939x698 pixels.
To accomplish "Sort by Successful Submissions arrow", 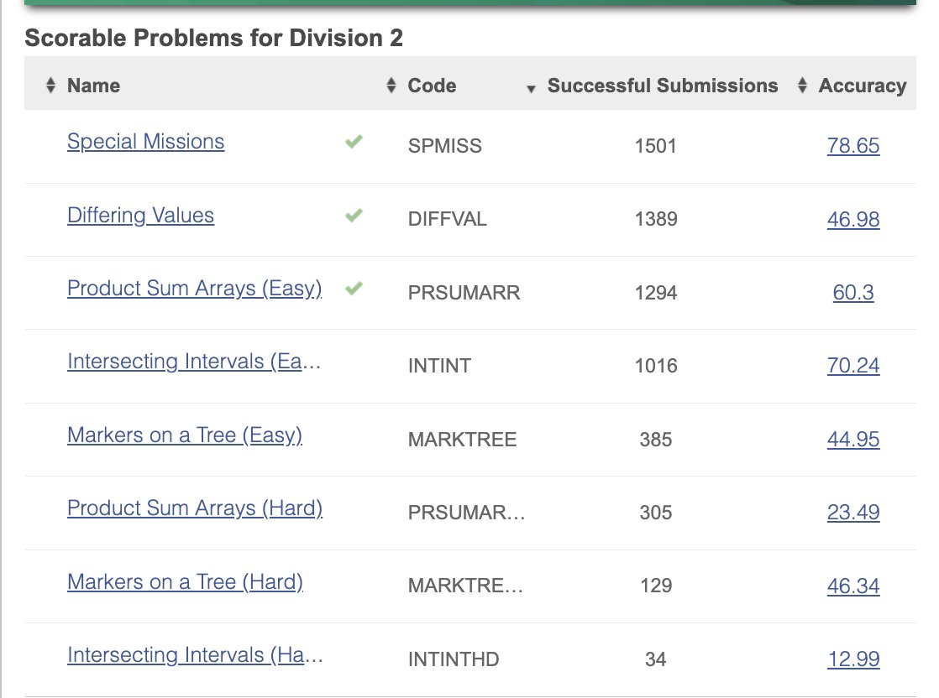I will (x=531, y=89).
